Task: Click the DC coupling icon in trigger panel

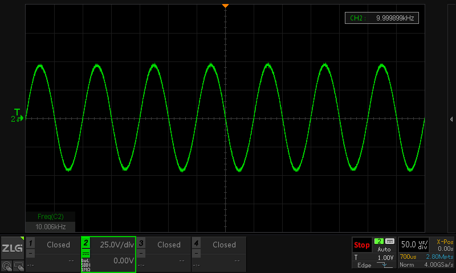Action: coord(390,241)
